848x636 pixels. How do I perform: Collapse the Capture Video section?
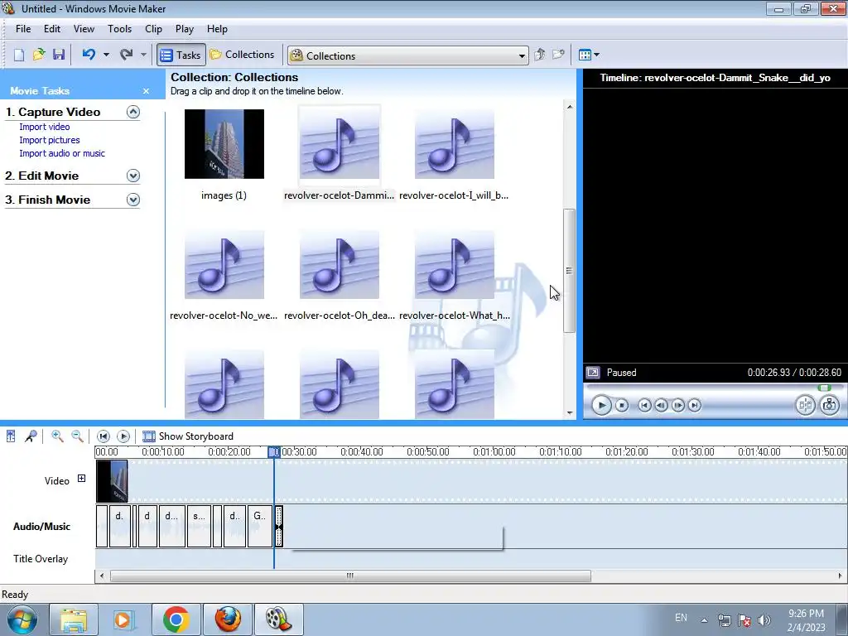coord(133,112)
